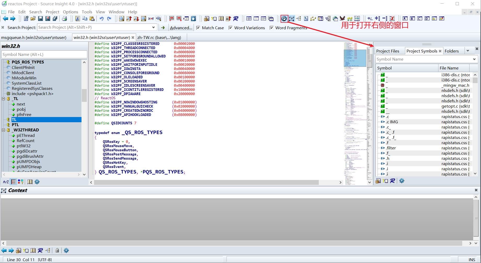The width and height of the screenshot is (481, 263).
Task: Click the Advanced... search button
Action: tap(181, 28)
